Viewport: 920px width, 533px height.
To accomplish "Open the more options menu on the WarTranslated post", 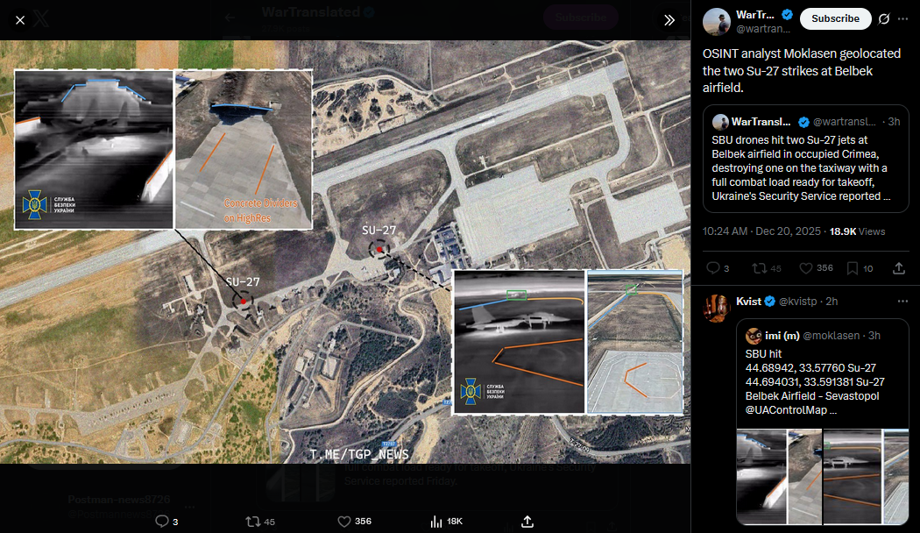I will point(902,18).
